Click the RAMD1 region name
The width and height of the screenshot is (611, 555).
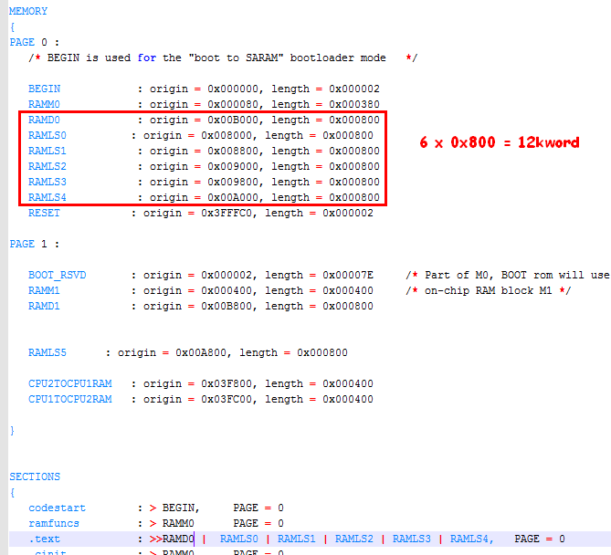pyautogui.click(x=44, y=307)
